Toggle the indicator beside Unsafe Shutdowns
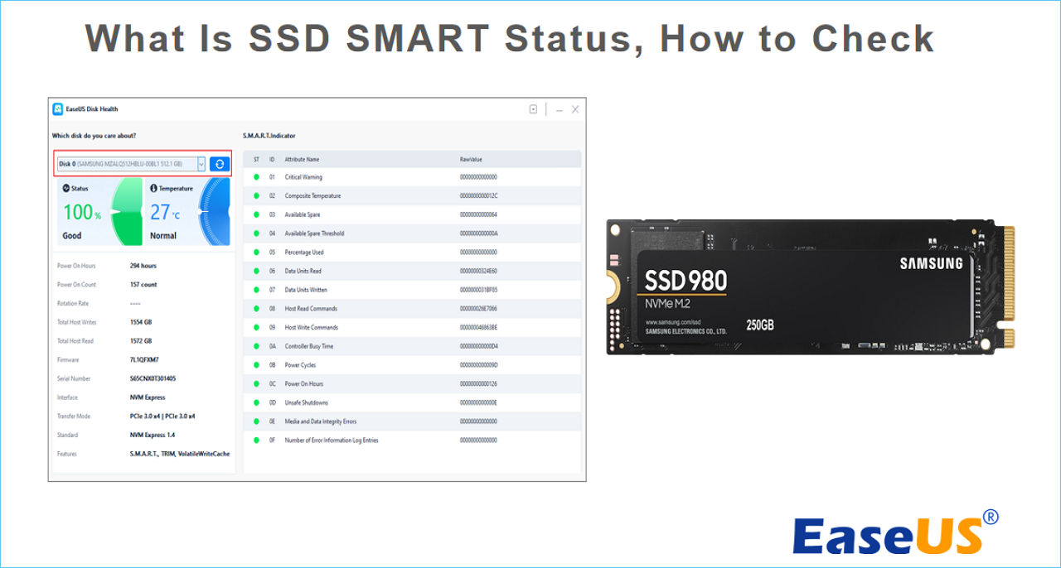This screenshot has height=568, width=1061. click(x=255, y=402)
